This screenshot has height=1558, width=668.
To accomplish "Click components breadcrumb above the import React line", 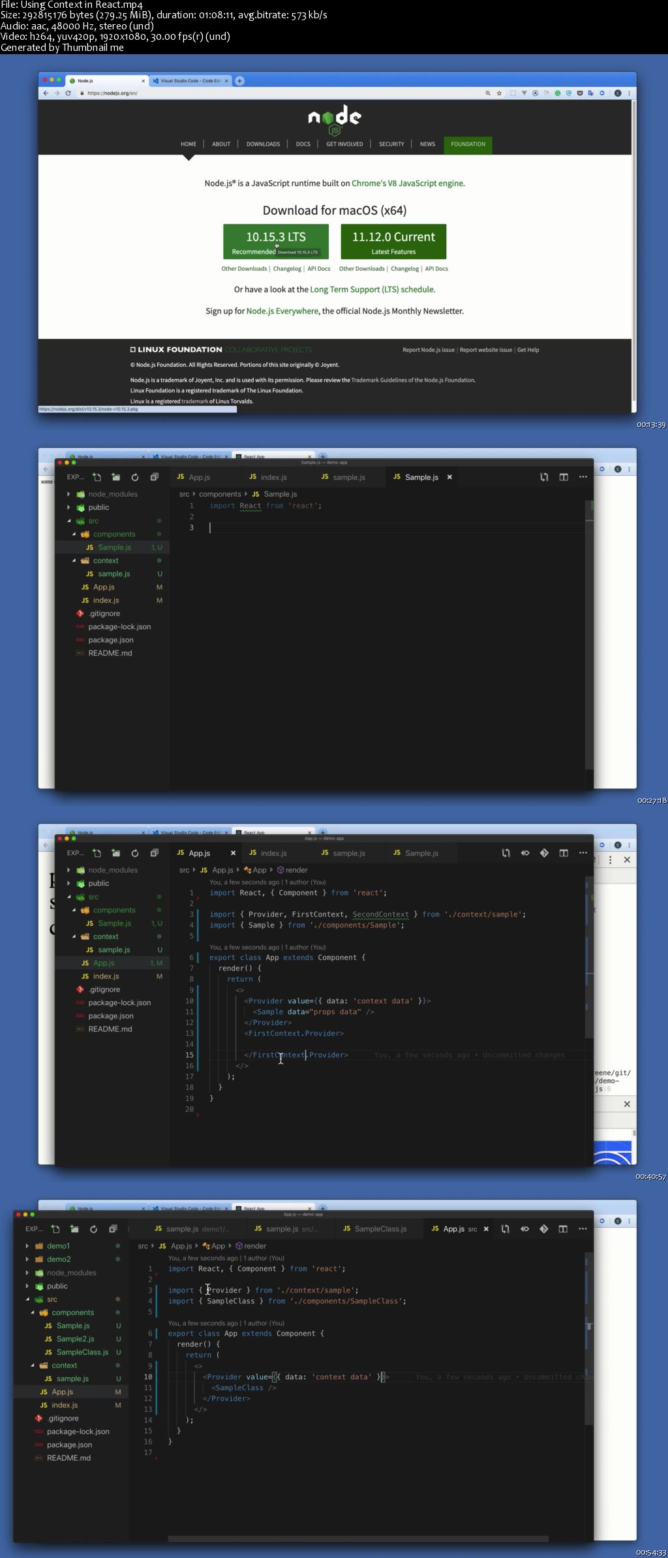I will click(220, 494).
